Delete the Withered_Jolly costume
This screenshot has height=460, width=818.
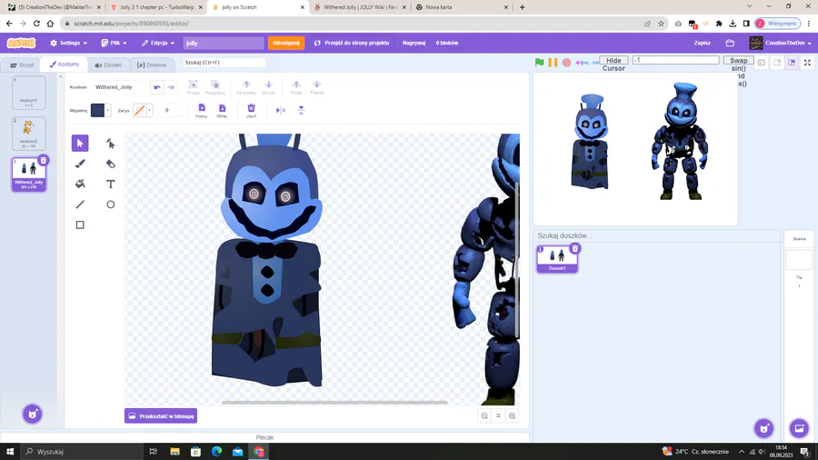coord(44,160)
